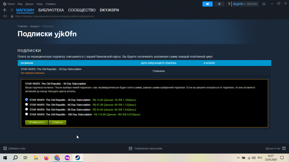The width and height of the screenshot is (289, 162).
Task: Open the 23:37 clock and calendar
Action: click(271, 158)
